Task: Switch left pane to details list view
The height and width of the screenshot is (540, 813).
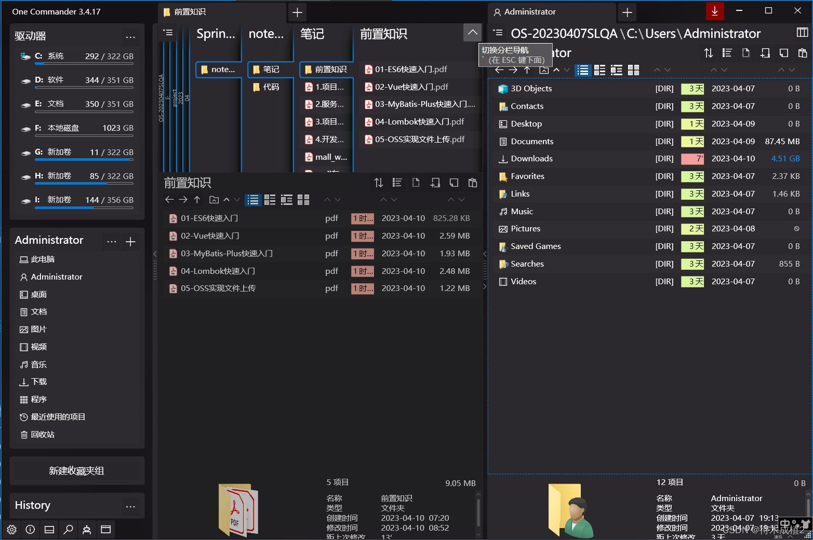Action: (x=253, y=200)
